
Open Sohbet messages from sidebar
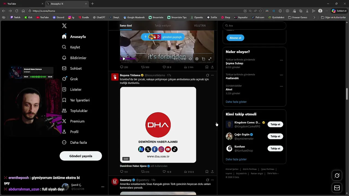pyautogui.click(x=72, y=68)
